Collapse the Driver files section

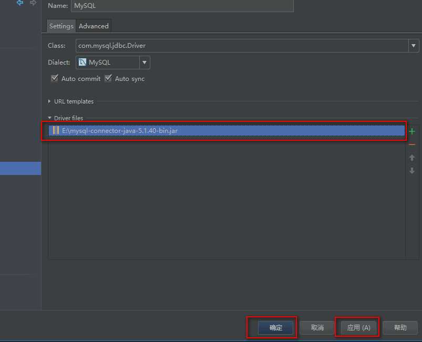point(49,118)
